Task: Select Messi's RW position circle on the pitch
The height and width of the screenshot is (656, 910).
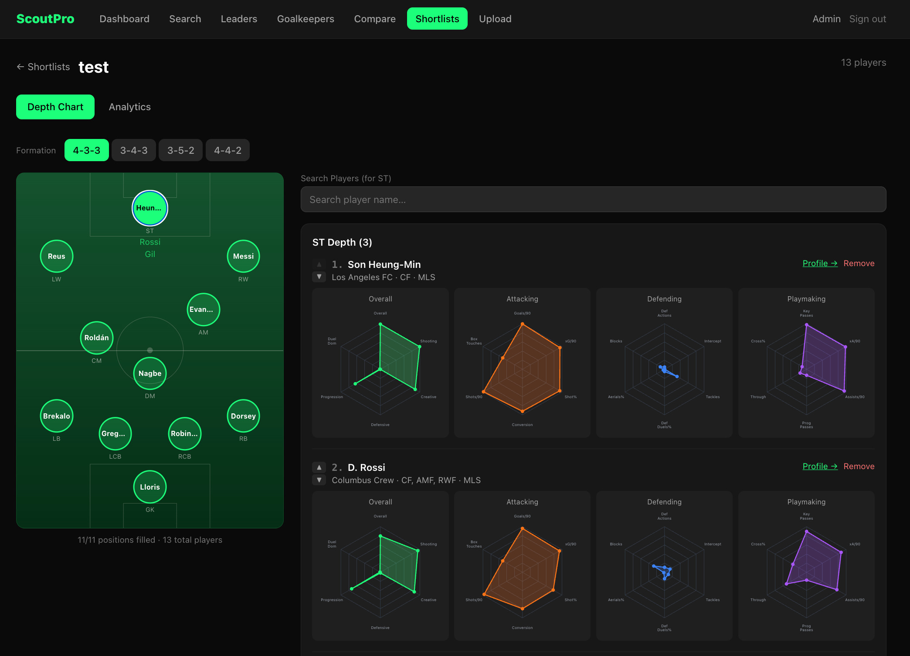Action: (x=243, y=256)
